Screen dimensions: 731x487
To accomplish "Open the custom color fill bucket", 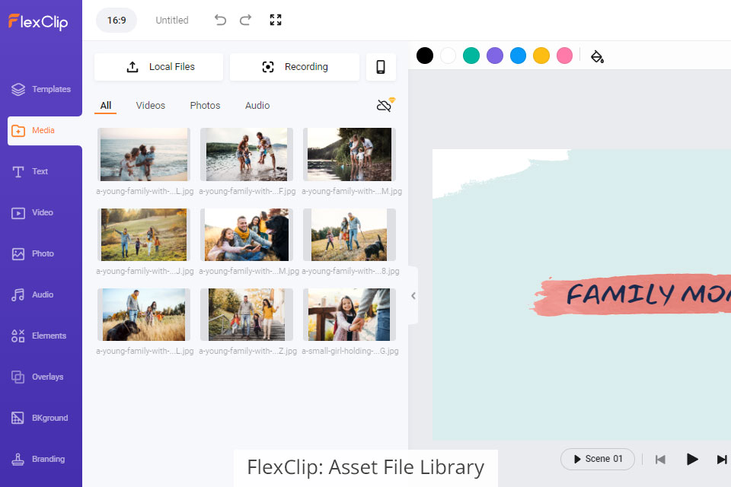I will [x=597, y=56].
